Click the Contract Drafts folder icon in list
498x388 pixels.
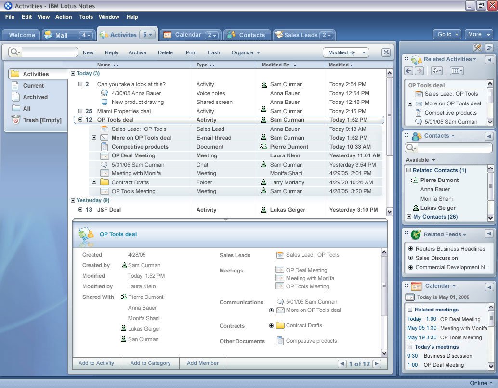pyautogui.click(x=105, y=182)
